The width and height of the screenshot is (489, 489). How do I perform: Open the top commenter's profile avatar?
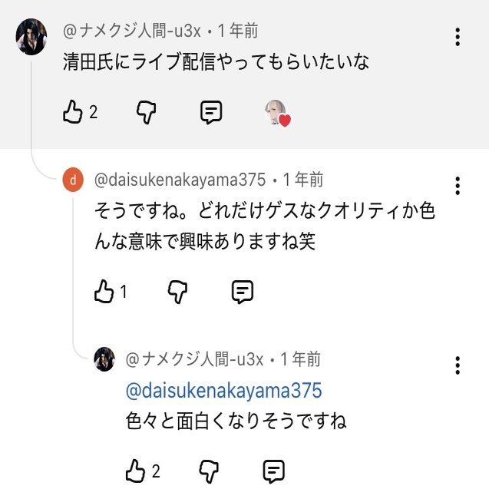click(31, 37)
